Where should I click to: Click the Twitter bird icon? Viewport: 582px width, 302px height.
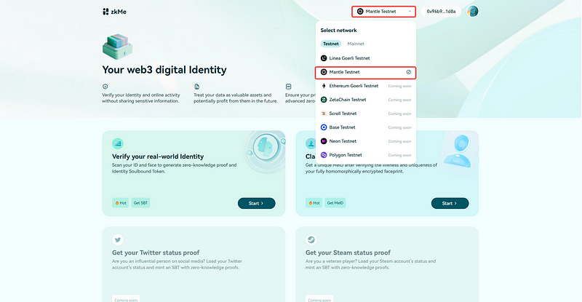118,240
